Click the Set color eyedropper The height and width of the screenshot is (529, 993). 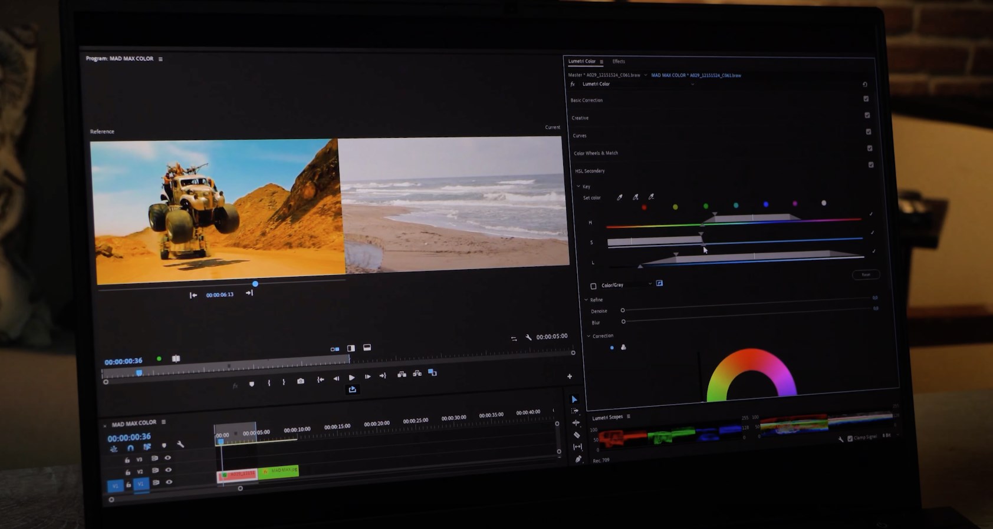tap(620, 197)
